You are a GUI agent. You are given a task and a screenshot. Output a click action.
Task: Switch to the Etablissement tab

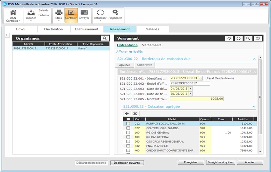(x=86, y=29)
